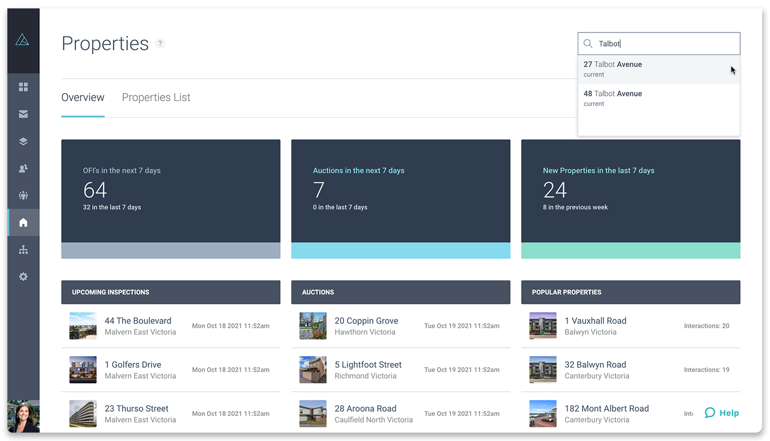Open the dashboard grid icon
This screenshot has height=441, width=770.
[x=23, y=87]
